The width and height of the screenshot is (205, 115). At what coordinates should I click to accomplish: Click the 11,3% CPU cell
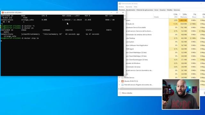(174, 24)
